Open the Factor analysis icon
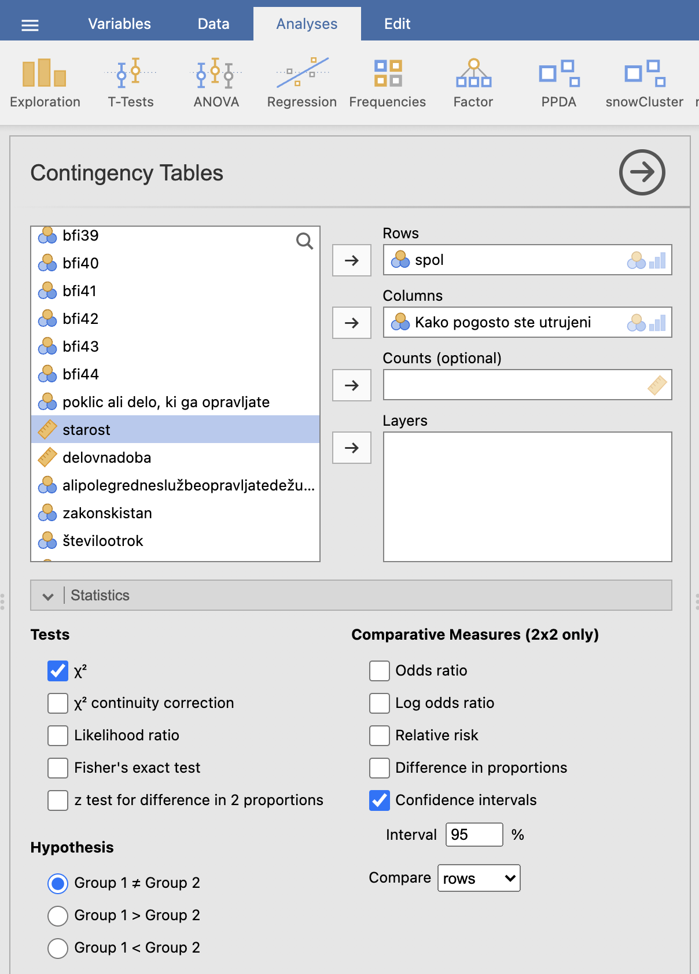 473,83
